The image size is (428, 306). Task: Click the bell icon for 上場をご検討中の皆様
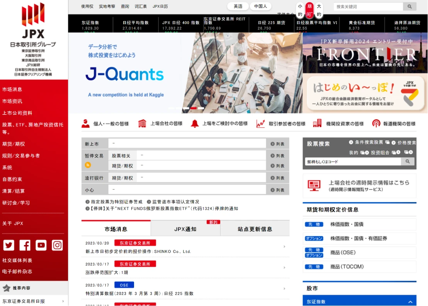pyautogui.click(x=195, y=124)
